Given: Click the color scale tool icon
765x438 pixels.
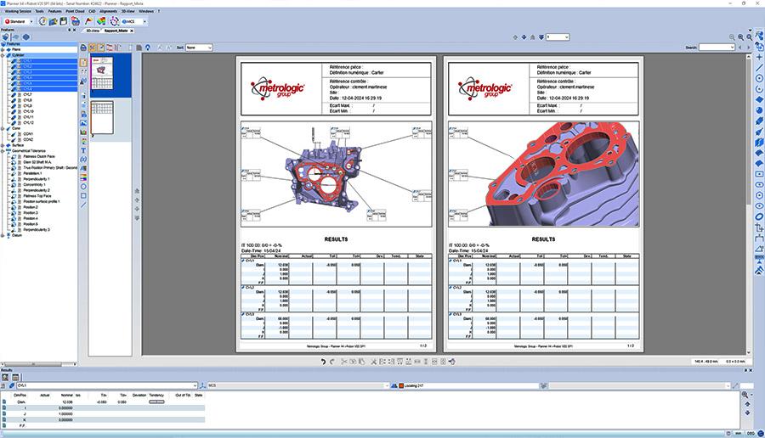Looking at the screenshot, I should 83,177.
